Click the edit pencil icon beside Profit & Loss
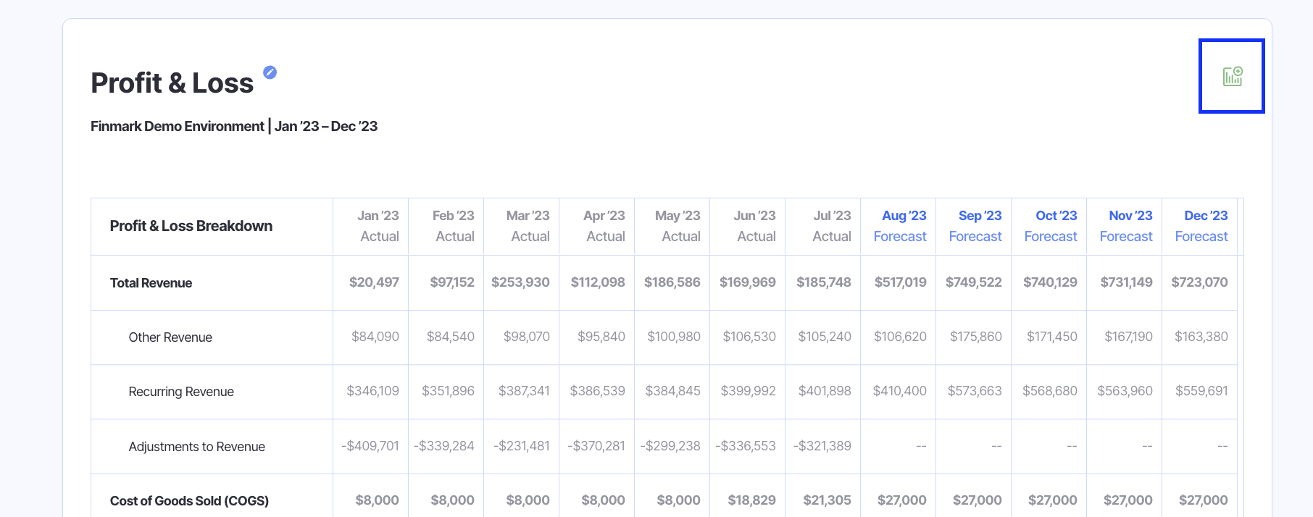 pyautogui.click(x=270, y=72)
